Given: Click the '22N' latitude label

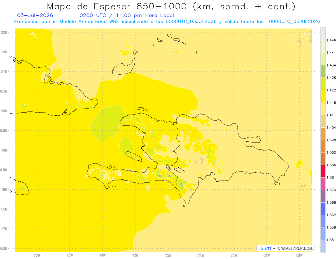Looking at the screenshot, I should pos(4,32).
